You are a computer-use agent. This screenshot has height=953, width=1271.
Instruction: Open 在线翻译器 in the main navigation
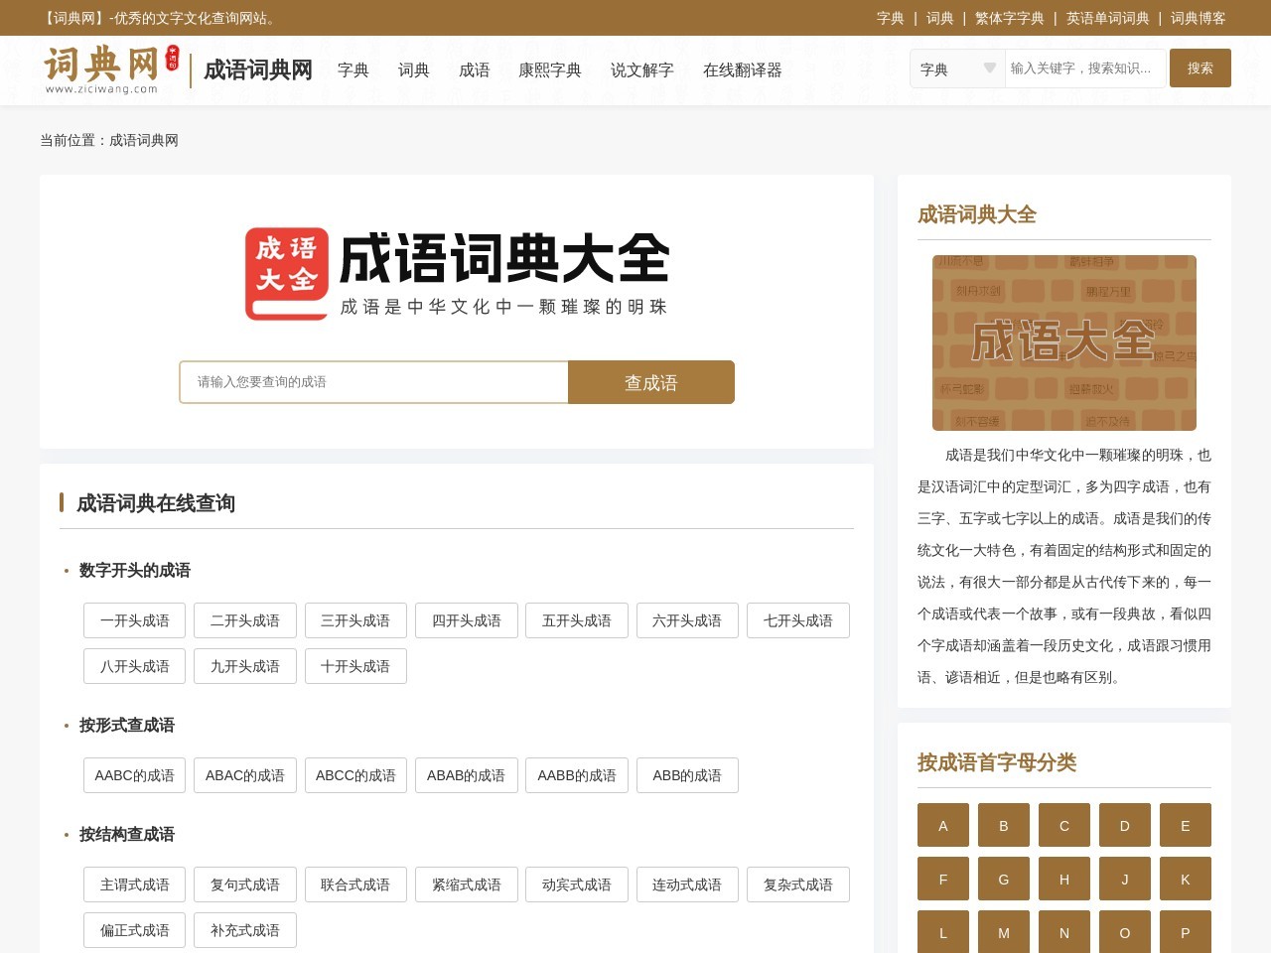pos(743,70)
